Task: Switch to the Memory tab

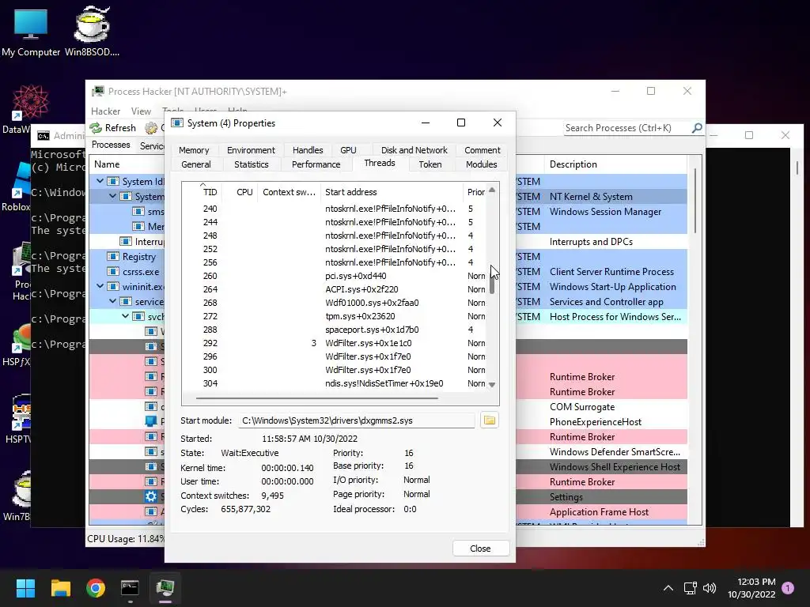Action: click(194, 150)
